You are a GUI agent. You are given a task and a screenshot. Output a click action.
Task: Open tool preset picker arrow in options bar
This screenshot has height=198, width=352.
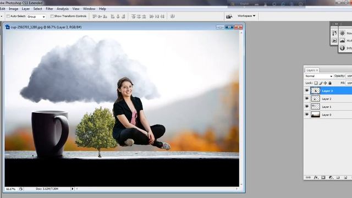[2, 16]
